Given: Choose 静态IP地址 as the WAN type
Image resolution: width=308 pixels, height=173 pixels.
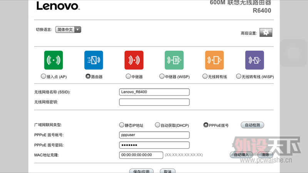Looking at the screenshot, I should (122, 125).
